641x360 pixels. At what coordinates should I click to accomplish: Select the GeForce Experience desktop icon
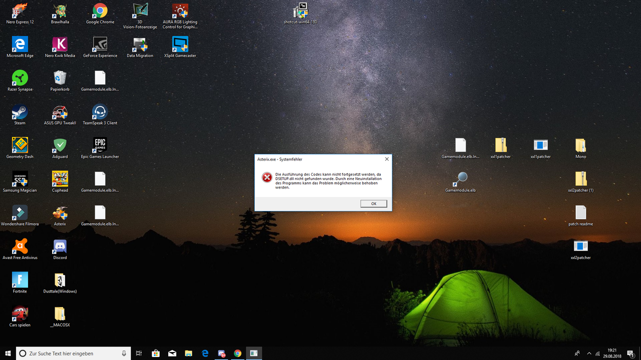click(x=100, y=46)
